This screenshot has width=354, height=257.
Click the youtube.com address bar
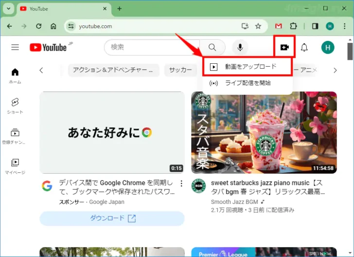(x=158, y=26)
